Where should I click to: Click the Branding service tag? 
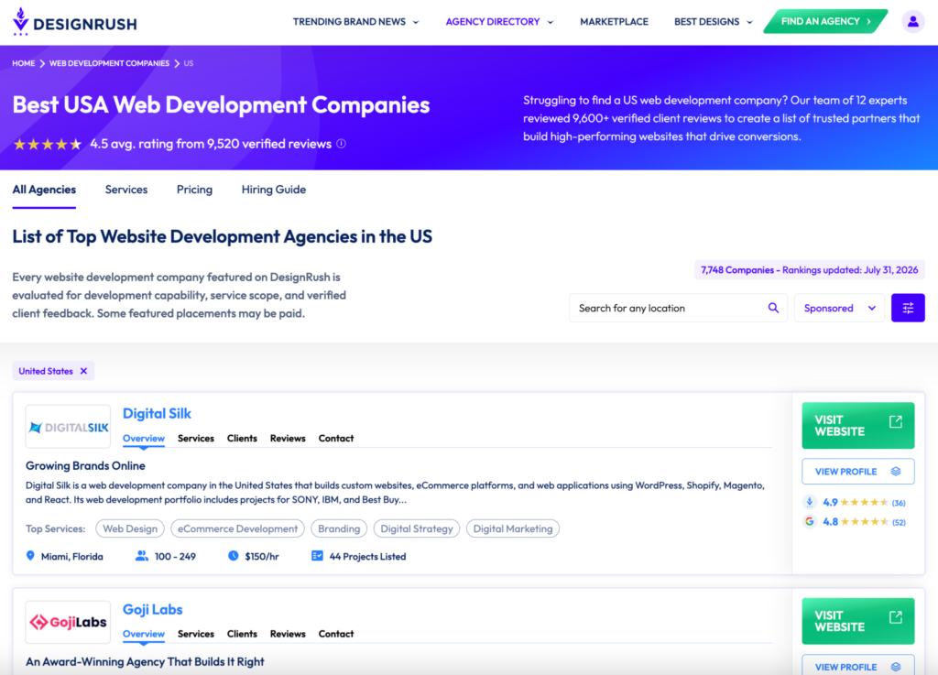point(339,528)
